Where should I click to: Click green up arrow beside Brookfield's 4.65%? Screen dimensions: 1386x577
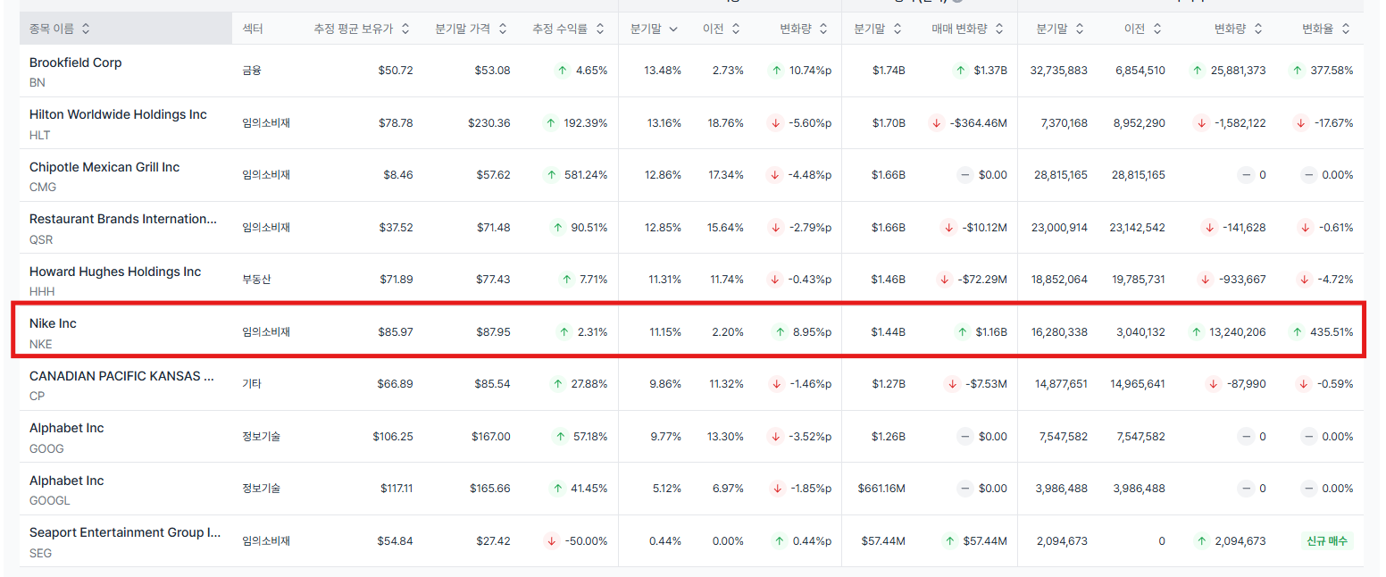pos(561,71)
